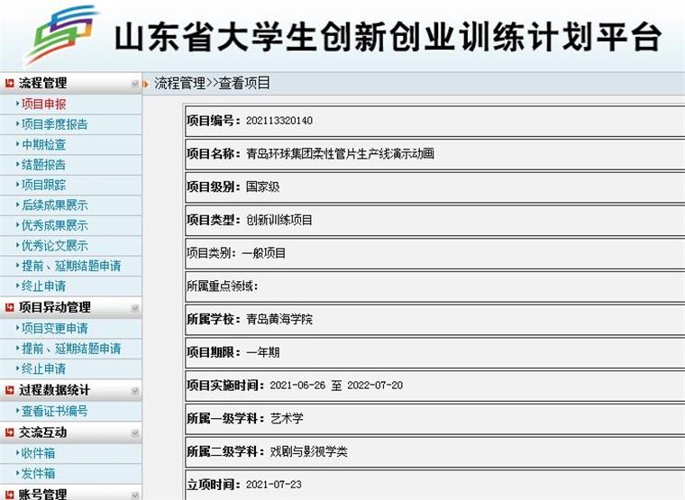Open 项目季度报告 menu item
The image size is (685, 500).
click(54, 124)
